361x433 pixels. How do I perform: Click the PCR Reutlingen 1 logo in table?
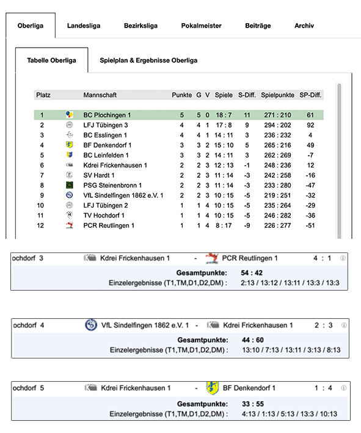pyautogui.click(x=69, y=225)
